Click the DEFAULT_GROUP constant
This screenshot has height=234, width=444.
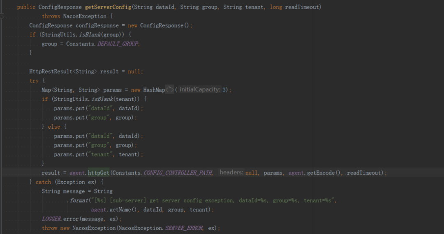(x=118, y=44)
